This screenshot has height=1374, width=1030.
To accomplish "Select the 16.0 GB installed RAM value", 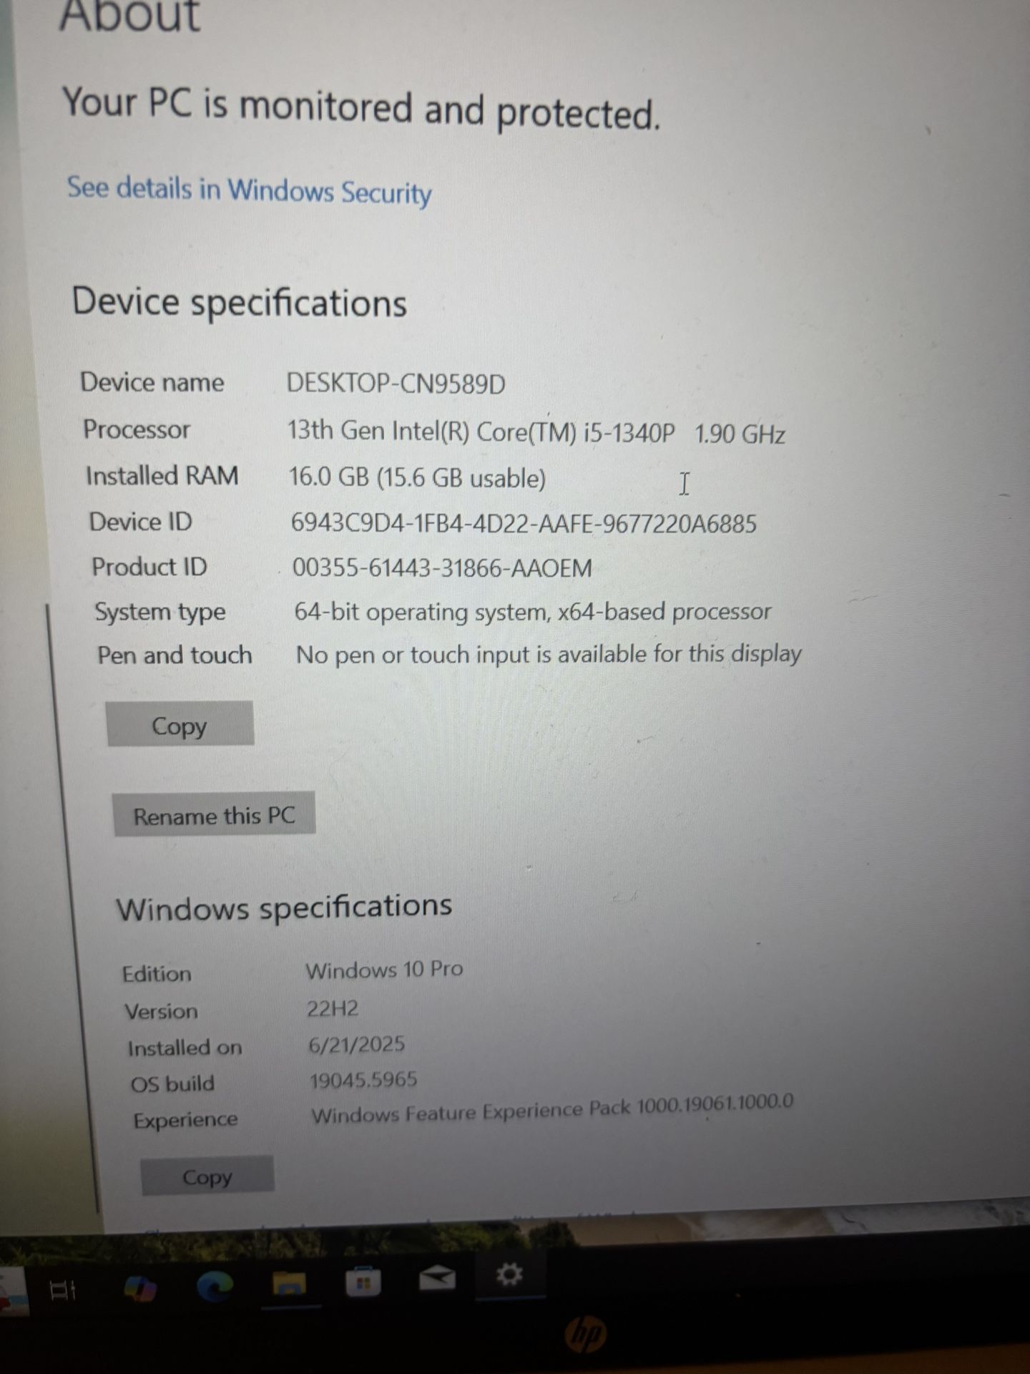I will pyautogui.click(x=417, y=477).
